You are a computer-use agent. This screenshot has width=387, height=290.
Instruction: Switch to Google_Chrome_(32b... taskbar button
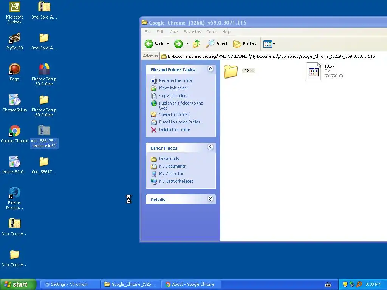point(130,284)
